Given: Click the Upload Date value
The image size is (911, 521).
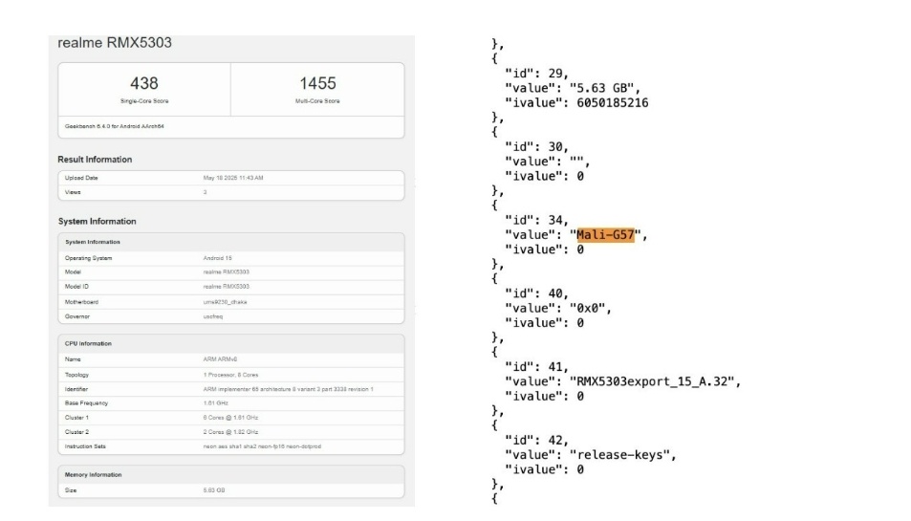Looking at the screenshot, I should click(233, 178).
